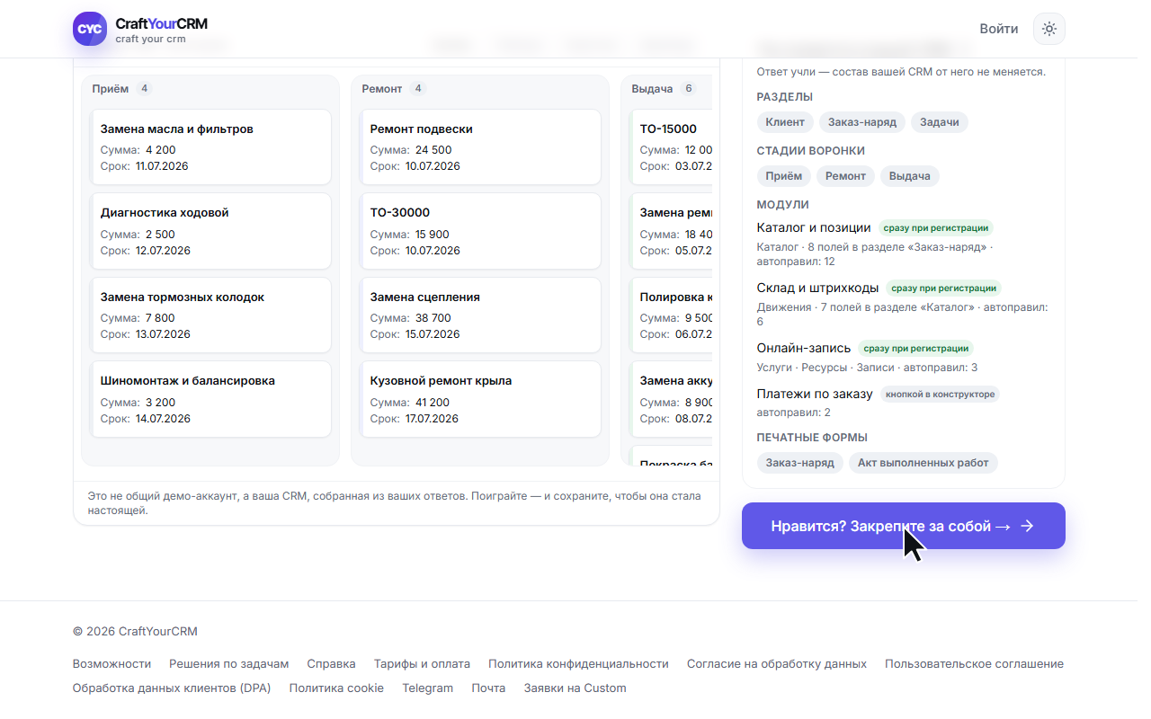1151x719 pixels.
Task: Select the Акт выполненных работ chip
Action: tap(923, 463)
